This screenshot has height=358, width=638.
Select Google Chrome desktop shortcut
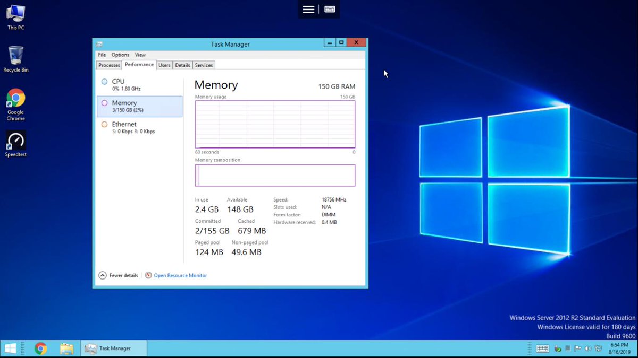(x=16, y=104)
